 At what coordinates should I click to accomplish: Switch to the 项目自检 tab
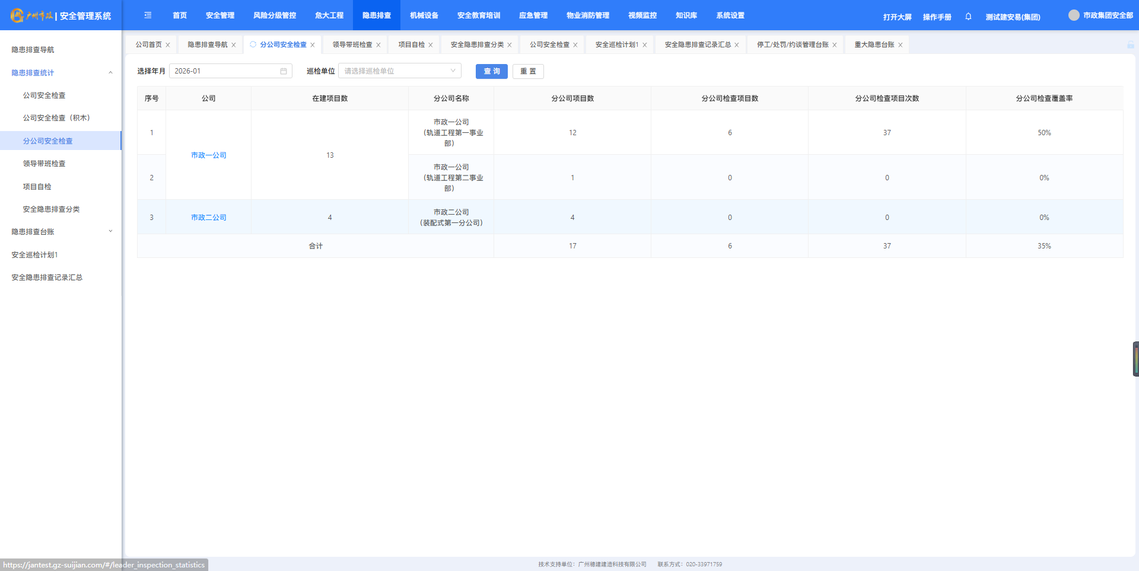point(411,44)
